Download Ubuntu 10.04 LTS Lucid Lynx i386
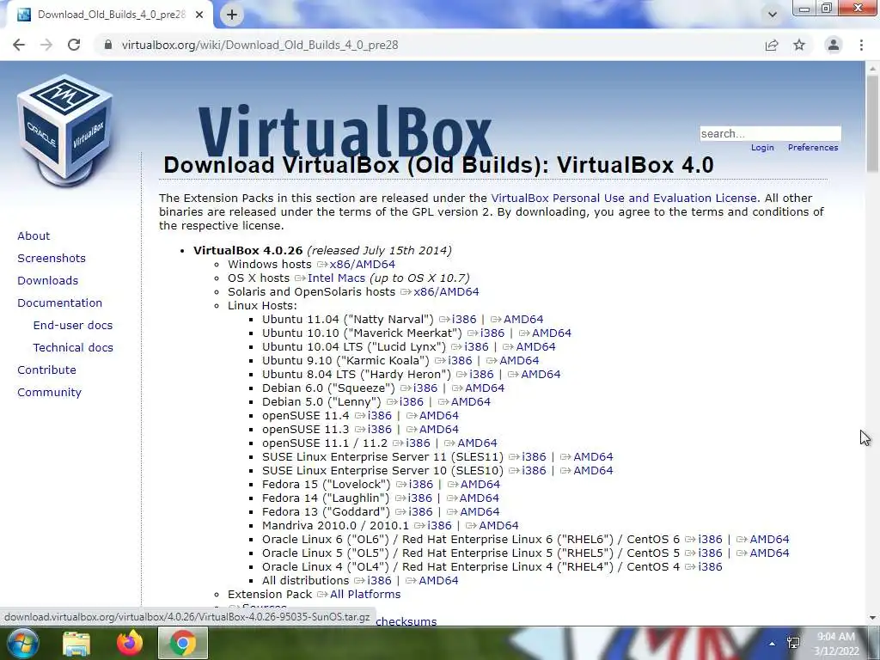Image resolution: width=880 pixels, height=660 pixels. 476,347
